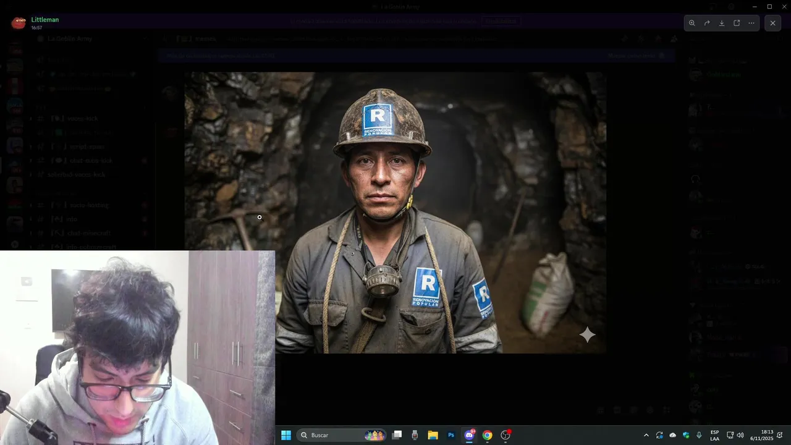
Task: Download the image with the download icon
Action: 722,23
